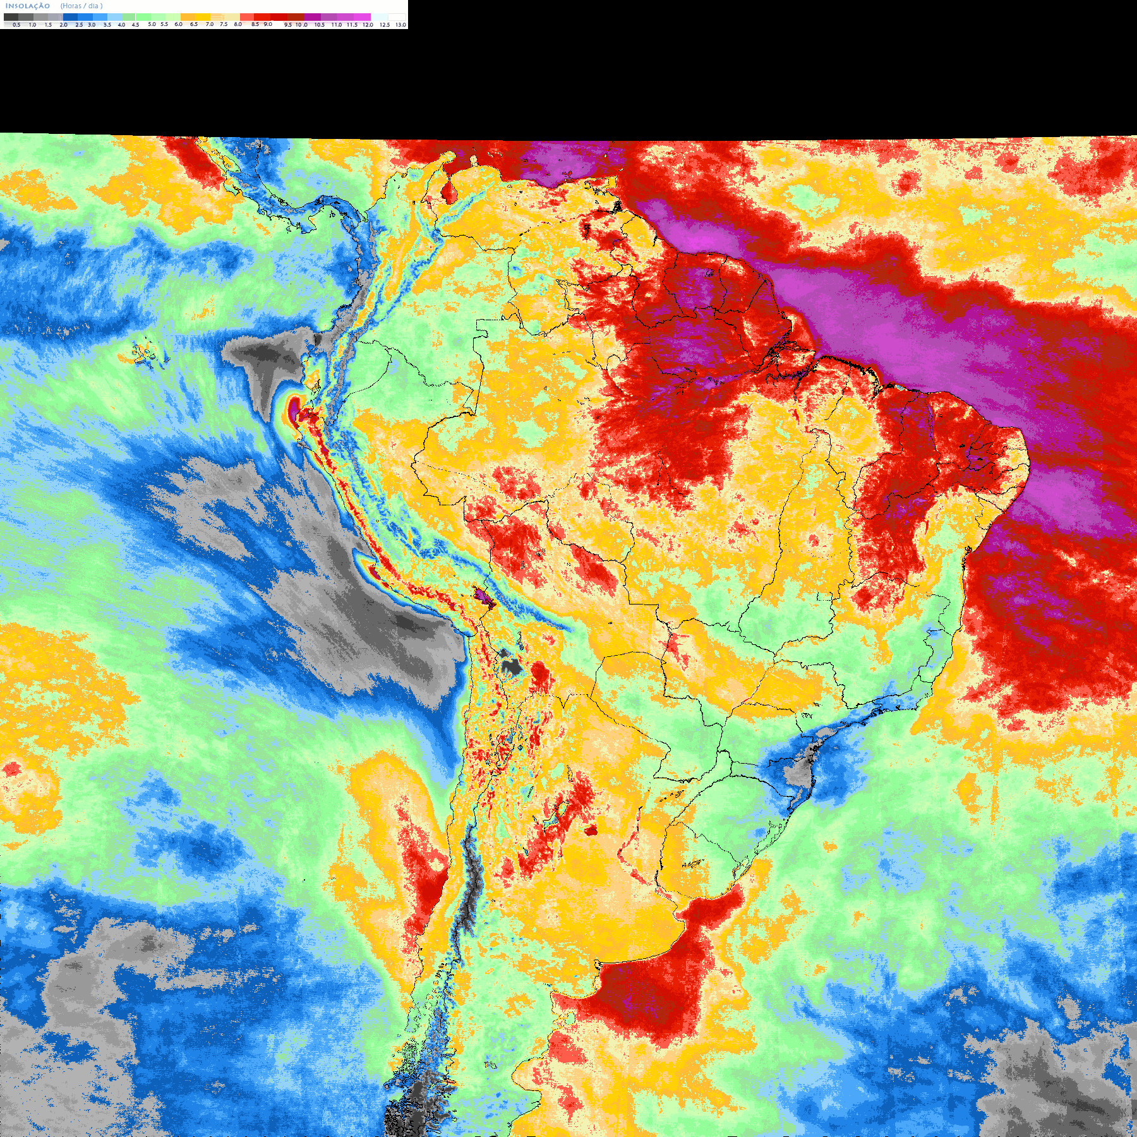Click the '6.0' legend value
Image resolution: width=1137 pixels, height=1137 pixels.
pos(178,24)
